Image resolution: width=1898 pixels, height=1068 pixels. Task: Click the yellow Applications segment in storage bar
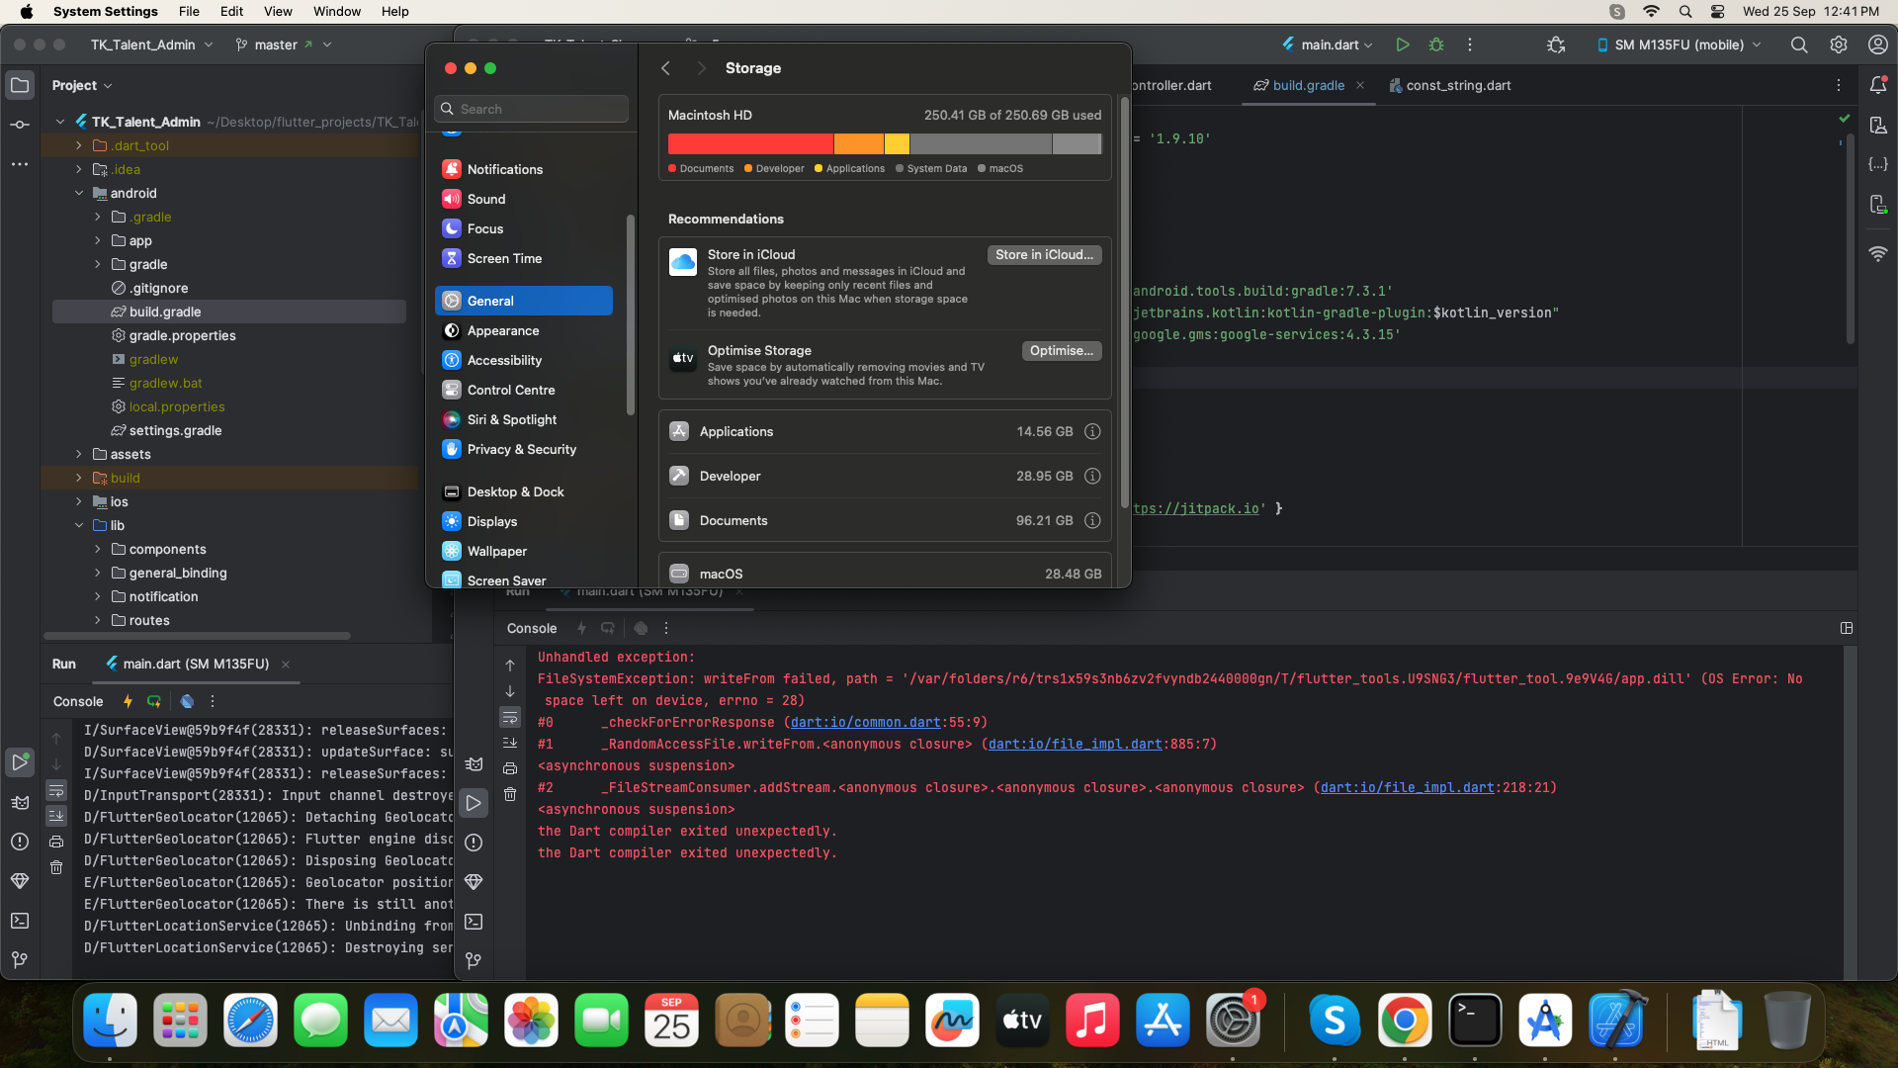coord(897,144)
